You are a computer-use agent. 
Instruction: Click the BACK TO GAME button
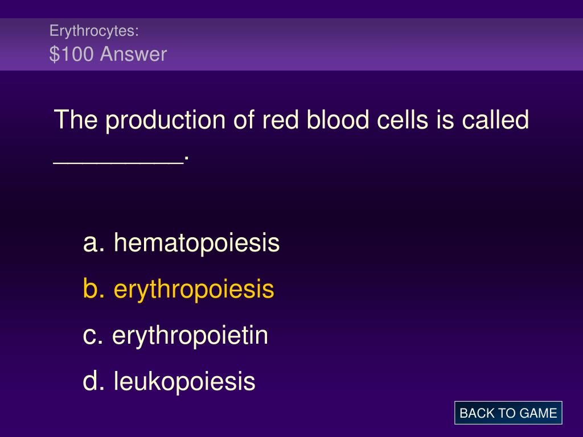[x=508, y=413]
